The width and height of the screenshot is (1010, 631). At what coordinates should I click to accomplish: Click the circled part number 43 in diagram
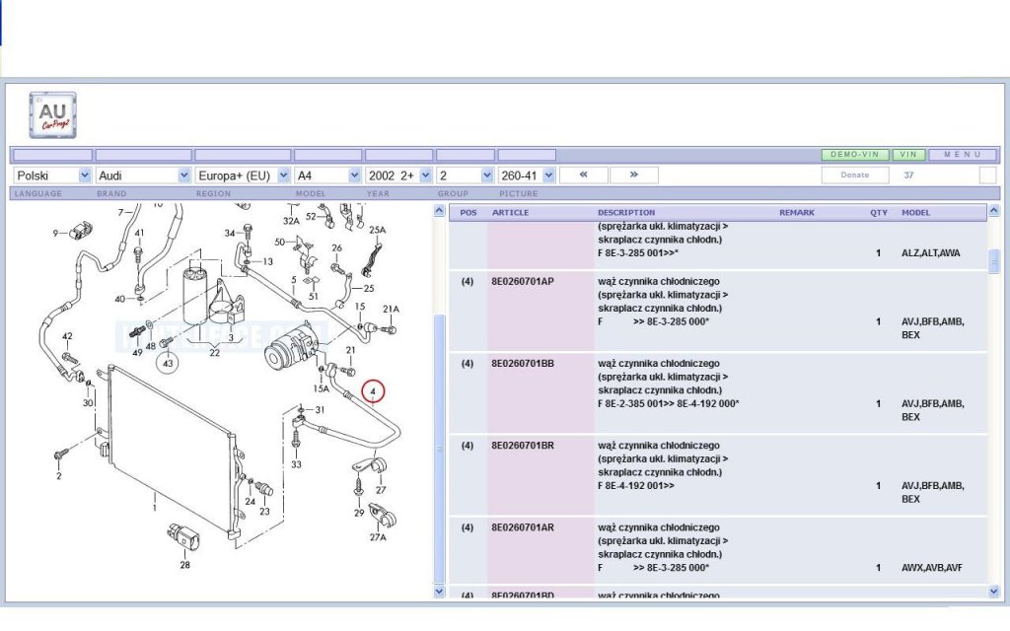[168, 363]
